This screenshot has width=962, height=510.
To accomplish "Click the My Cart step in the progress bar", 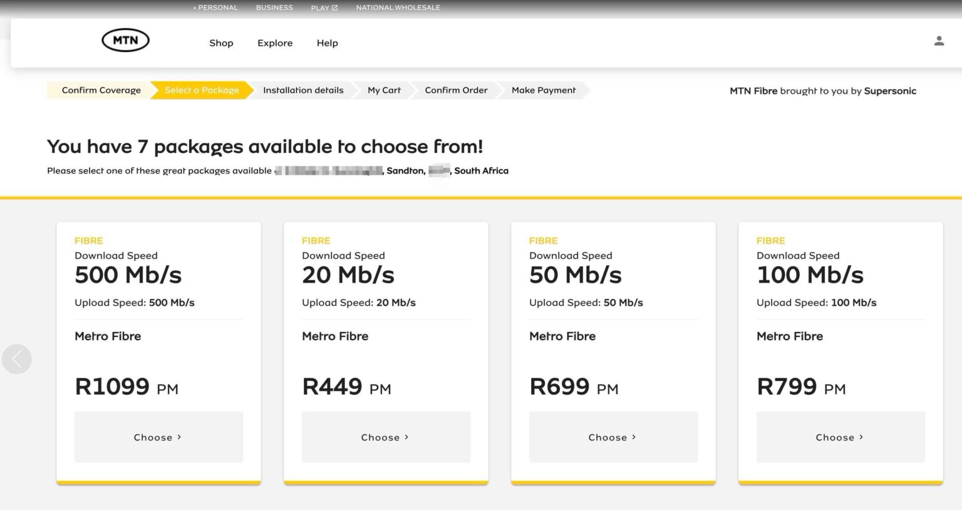I will pos(383,90).
